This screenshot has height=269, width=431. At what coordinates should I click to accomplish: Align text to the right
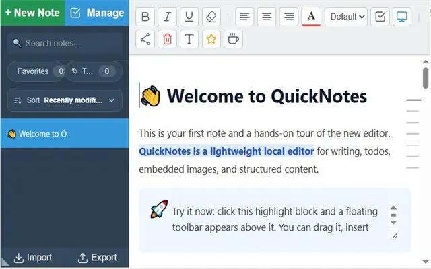point(289,17)
